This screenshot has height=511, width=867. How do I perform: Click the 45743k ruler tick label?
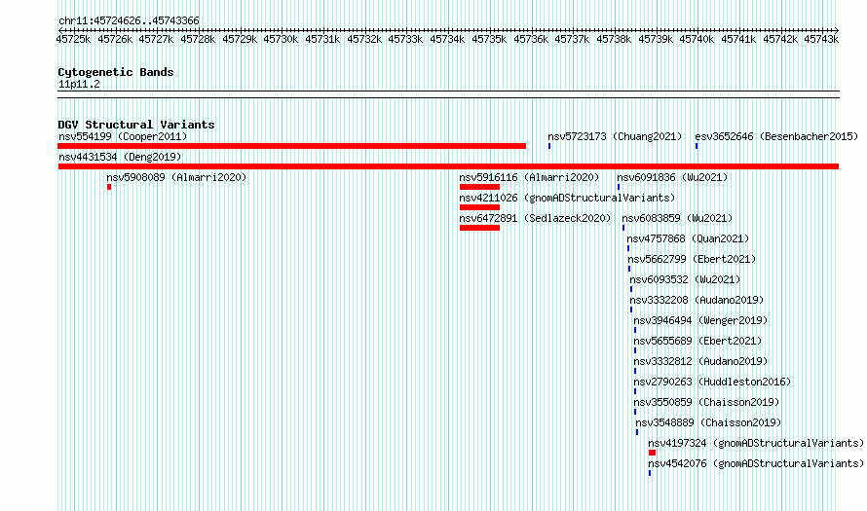[x=821, y=39]
